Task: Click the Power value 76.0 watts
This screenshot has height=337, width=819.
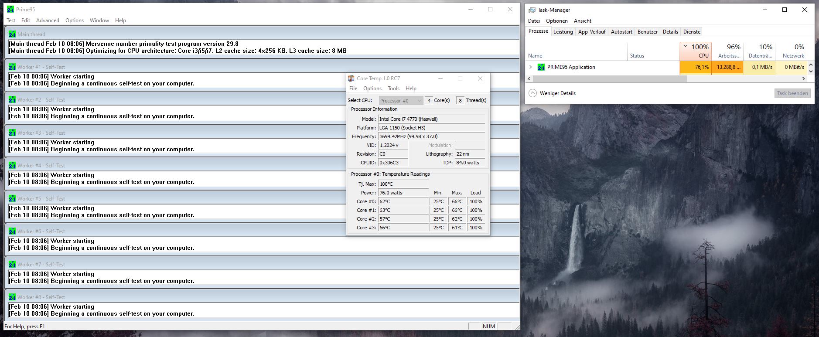Action: pos(403,193)
